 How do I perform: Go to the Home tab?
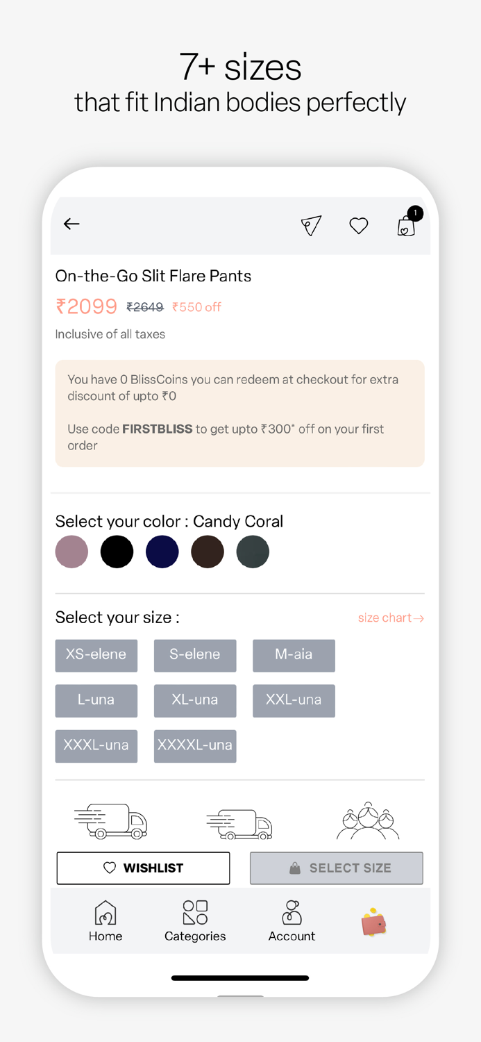click(x=106, y=921)
